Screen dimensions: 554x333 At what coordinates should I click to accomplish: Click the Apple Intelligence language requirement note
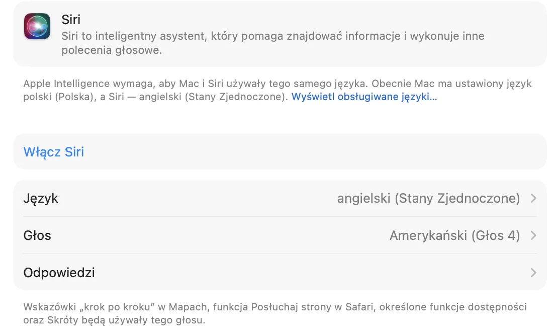click(278, 90)
